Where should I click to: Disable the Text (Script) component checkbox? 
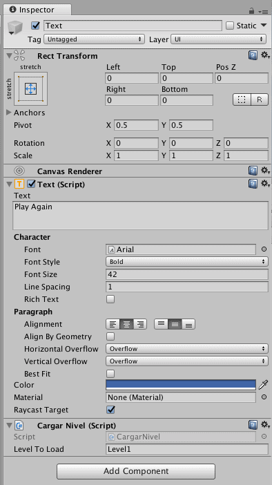(32, 184)
